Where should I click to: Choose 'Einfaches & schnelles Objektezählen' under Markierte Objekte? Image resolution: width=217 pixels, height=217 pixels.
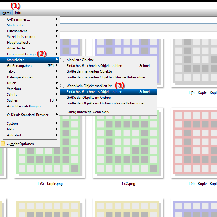click(x=108, y=66)
